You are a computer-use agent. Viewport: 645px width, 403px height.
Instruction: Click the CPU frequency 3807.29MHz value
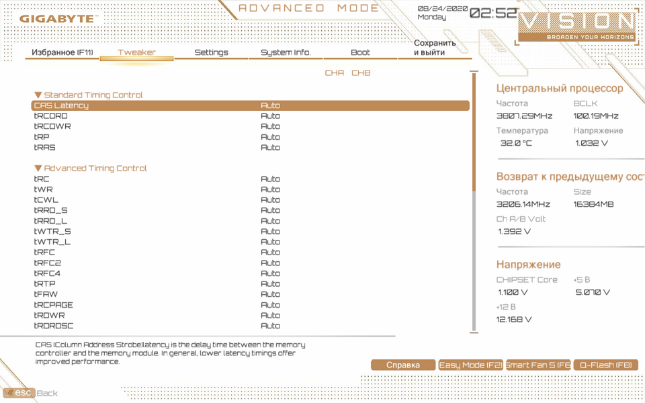525,116
